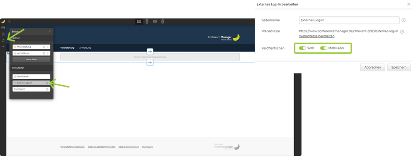Open settings gear of Impressum page
412x156 pixels.
47,89
